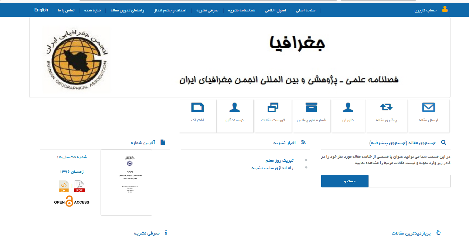Open the داوران reviewers icon
The width and height of the screenshot is (469, 236).
(348, 107)
